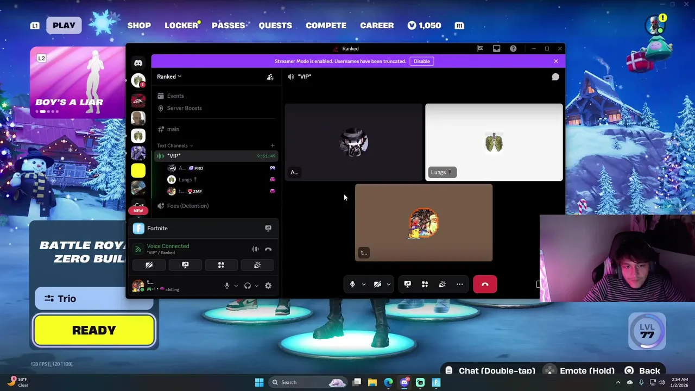Click the Lungs participant video tile
695x391 pixels.
494,142
